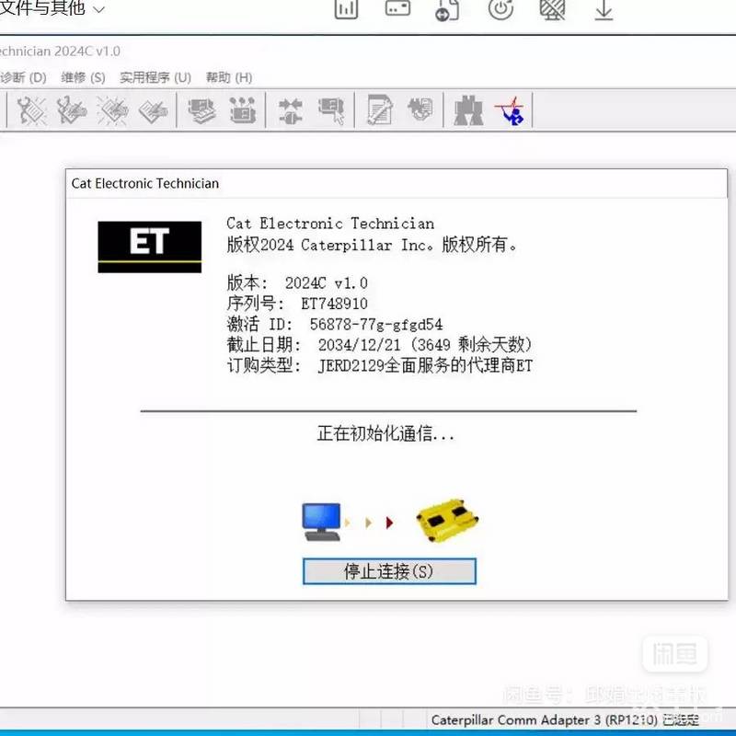The image size is (736, 736).
Task: Click the circular power icon at top
Action: pos(500,9)
